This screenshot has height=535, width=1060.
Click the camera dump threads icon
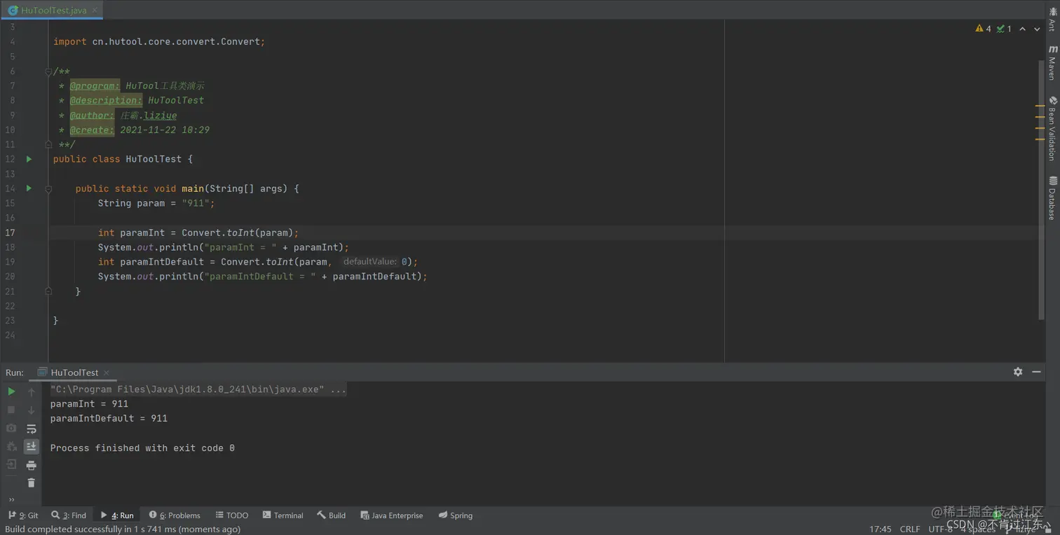11,428
